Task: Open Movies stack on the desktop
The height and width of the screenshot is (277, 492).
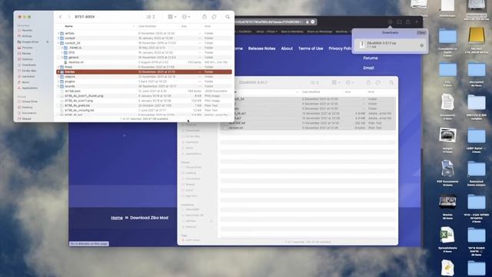Action: pyautogui.click(x=447, y=206)
